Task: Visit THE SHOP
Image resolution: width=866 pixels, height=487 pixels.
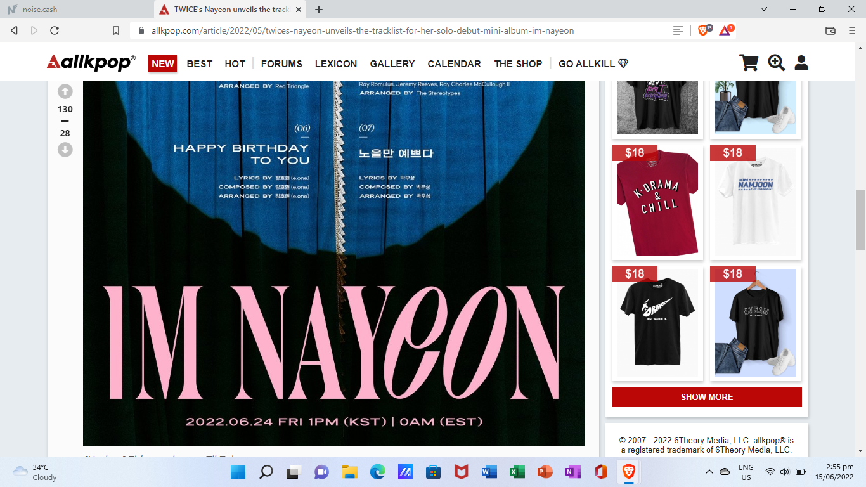Action: click(x=519, y=63)
